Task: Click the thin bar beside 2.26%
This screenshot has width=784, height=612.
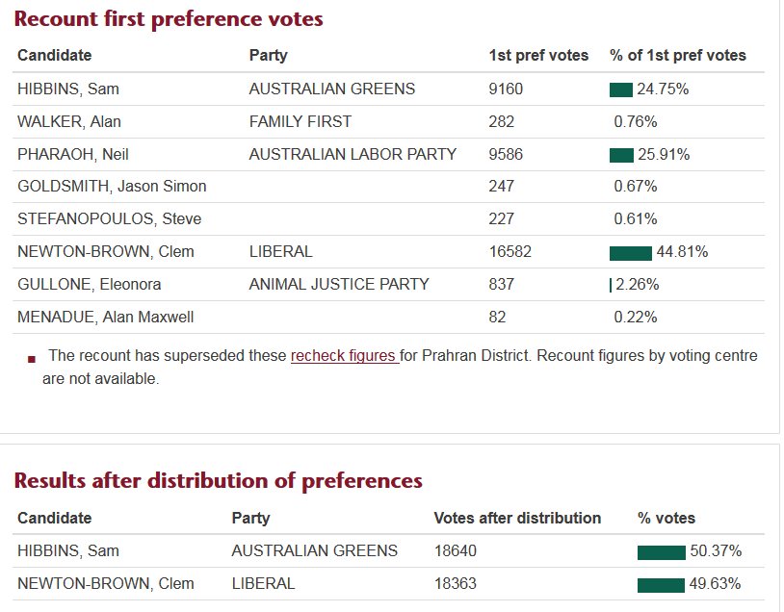Action: (x=611, y=285)
